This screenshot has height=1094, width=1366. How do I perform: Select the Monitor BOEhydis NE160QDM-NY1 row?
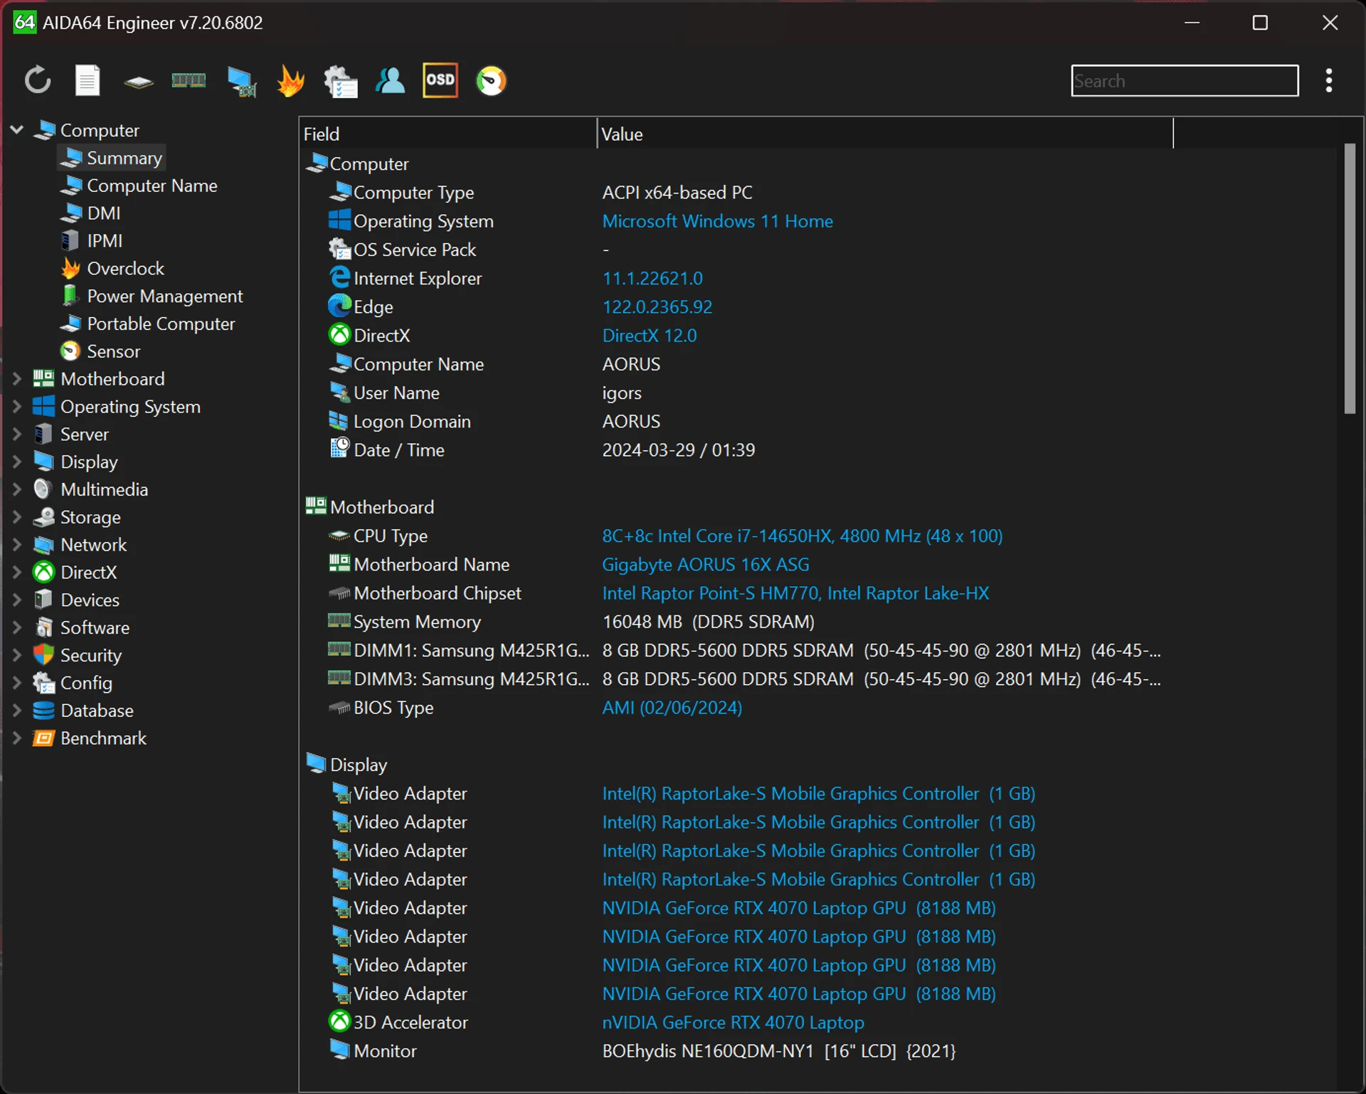(x=736, y=1051)
